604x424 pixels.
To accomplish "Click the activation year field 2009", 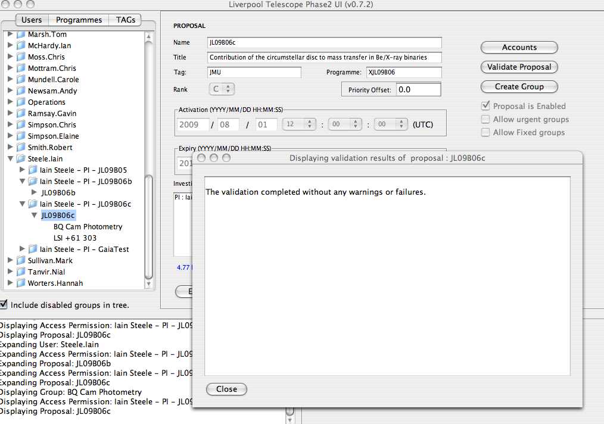I will 192,124.
